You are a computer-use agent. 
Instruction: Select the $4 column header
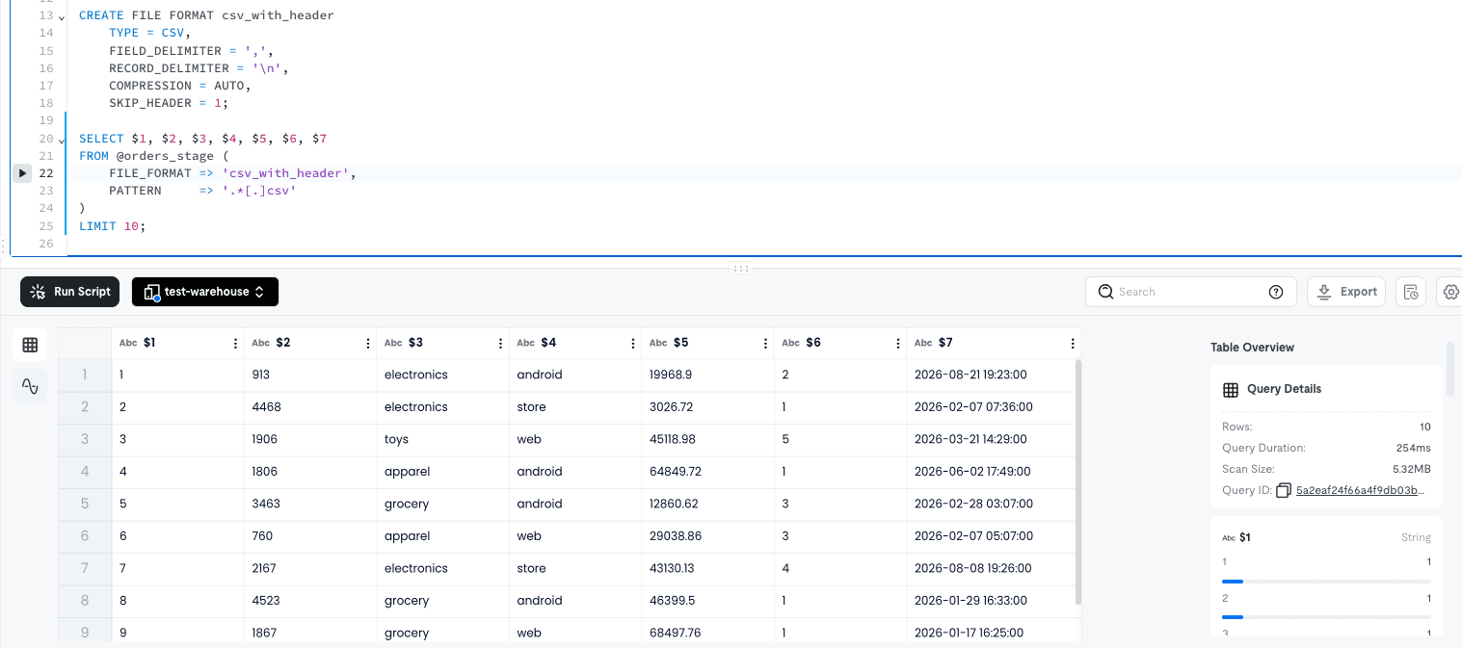click(575, 343)
